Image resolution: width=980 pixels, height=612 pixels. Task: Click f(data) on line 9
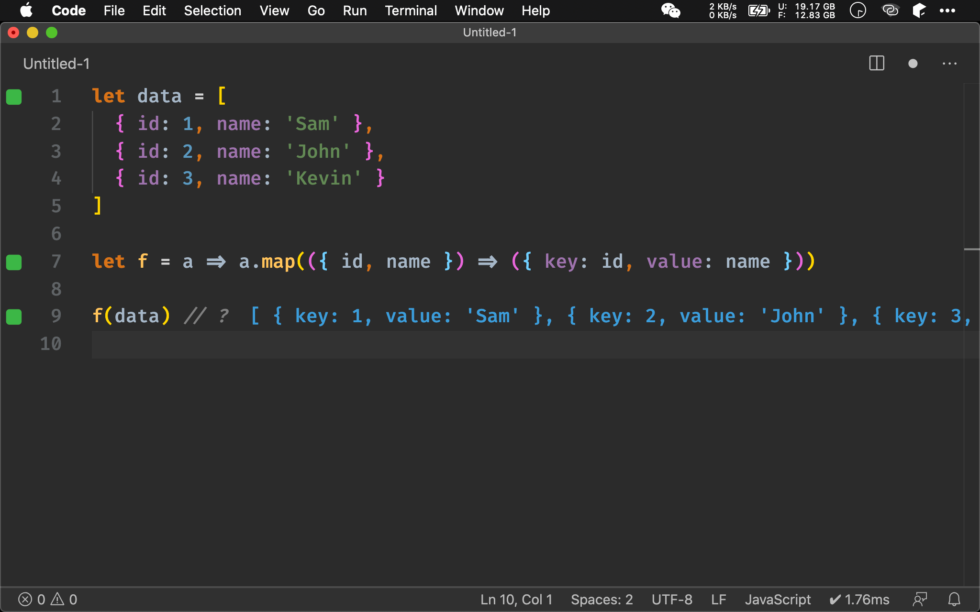point(131,316)
